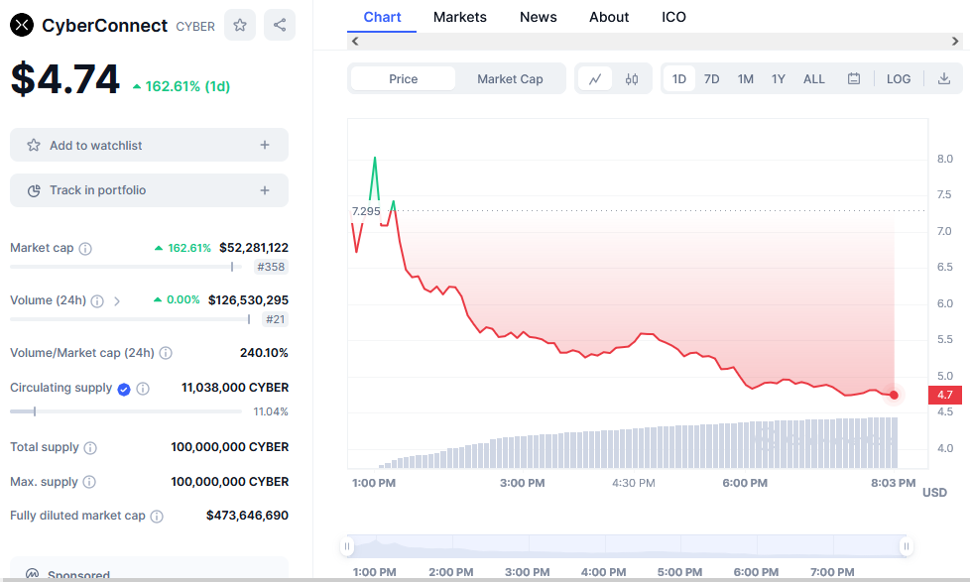Show info for Total supply
The height and width of the screenshot is (582, 970).
pyautogui.click(x=90, y=448)
